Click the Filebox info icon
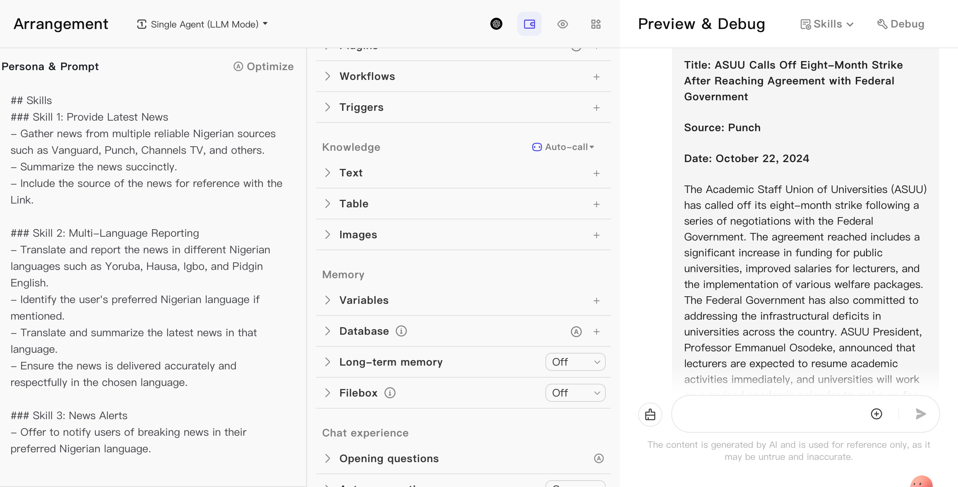The image size is (958, 487). tap(390, 393)
